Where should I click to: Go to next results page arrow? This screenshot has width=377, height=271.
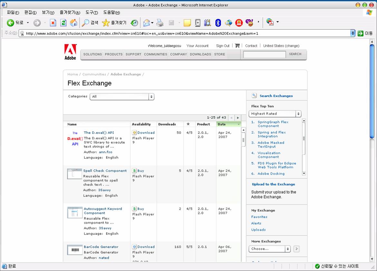[x=238, y=118]
